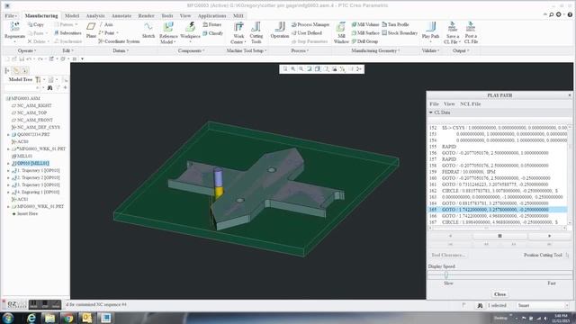Click Save a CL File icon

452,27
